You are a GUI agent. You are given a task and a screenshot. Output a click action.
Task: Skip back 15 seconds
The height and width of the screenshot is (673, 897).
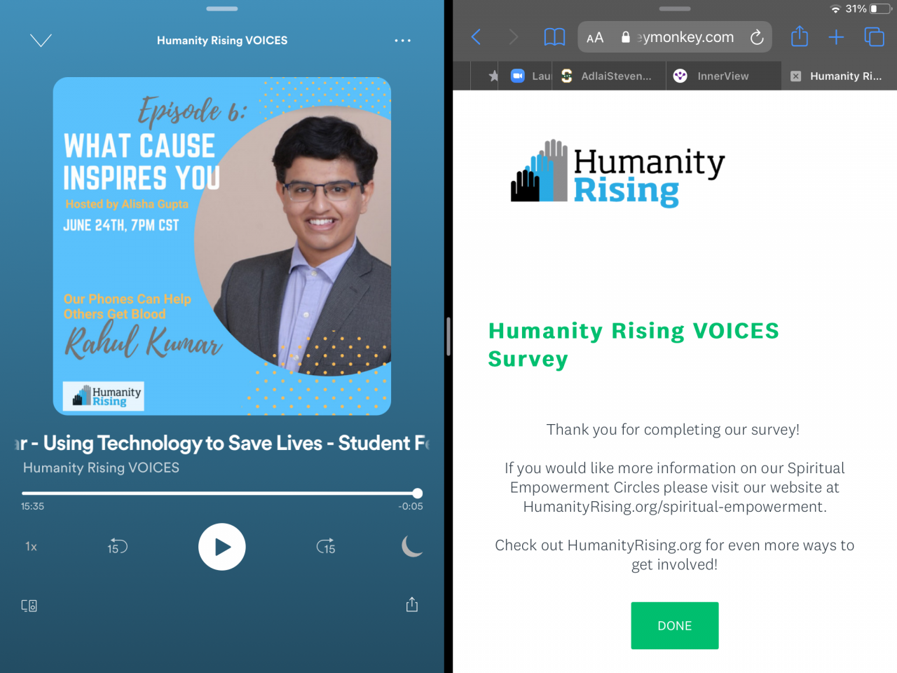tap(117, 547)
